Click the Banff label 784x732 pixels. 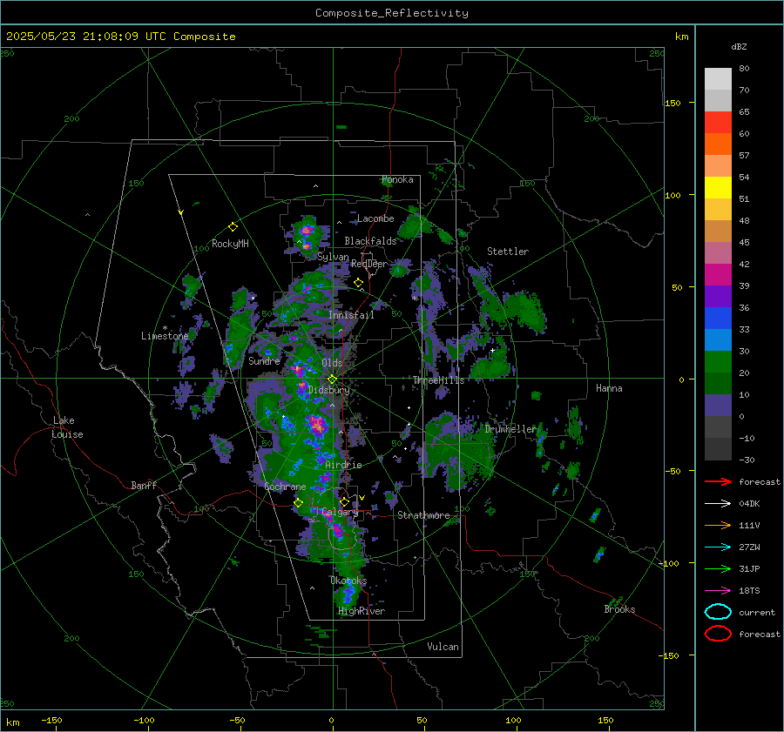click(144, 485)
